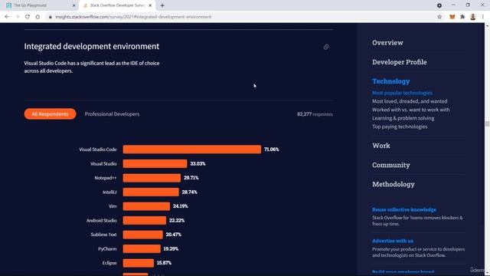Open the Technology sidebar section
Screen dimensions: 490x276
click(x=390, y=81)
